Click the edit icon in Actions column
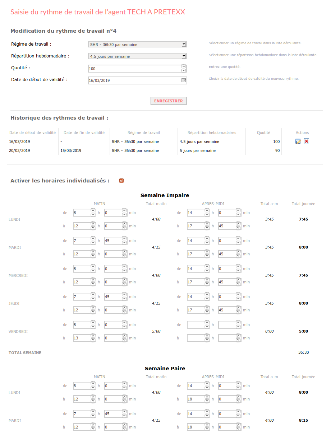This screenshot has width=331, height=431. coord(298,142)
